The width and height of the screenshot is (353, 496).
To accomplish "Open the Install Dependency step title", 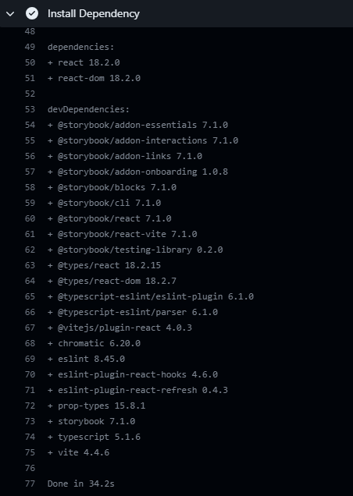I will point(94,13).
